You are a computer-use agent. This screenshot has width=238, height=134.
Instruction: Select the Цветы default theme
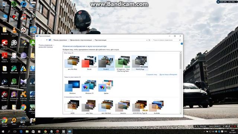106,87
